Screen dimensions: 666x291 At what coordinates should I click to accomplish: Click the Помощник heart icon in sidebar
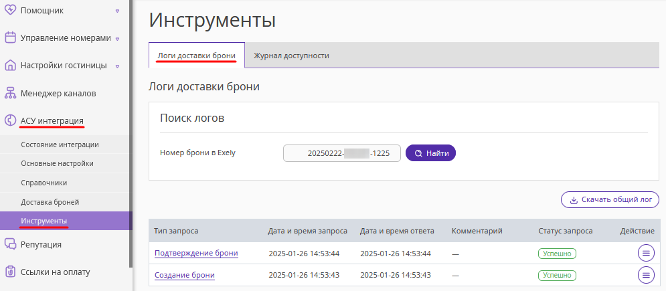click(x=10, y=11)
